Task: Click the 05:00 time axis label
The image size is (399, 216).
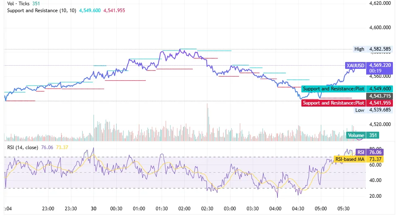Action: 320,209
